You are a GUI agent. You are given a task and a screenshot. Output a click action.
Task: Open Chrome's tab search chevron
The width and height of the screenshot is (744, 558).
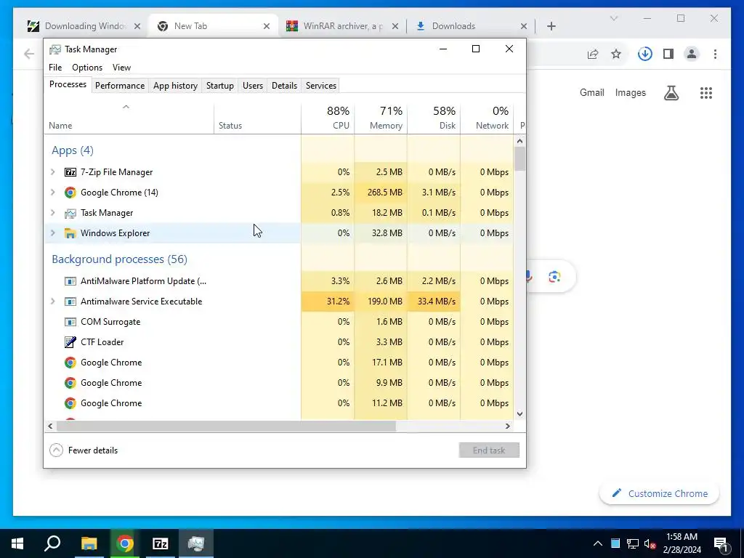pyautogui.click(x=613, y=18)
